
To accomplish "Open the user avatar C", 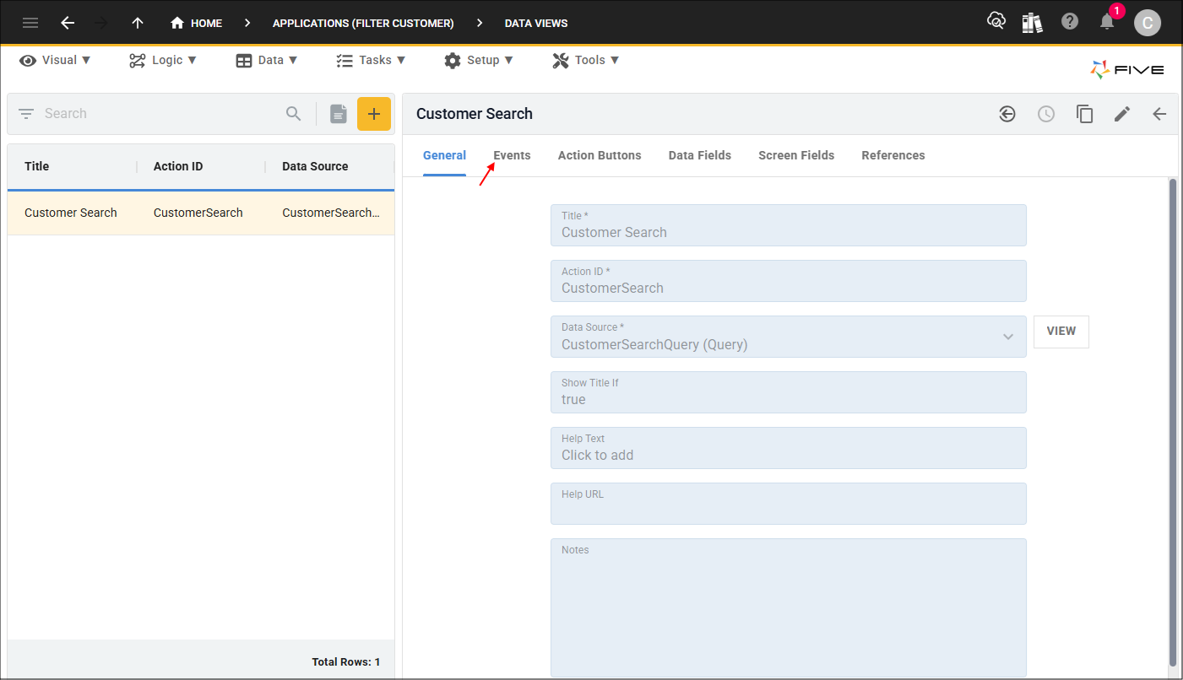I will click(x=1147, y=23).
